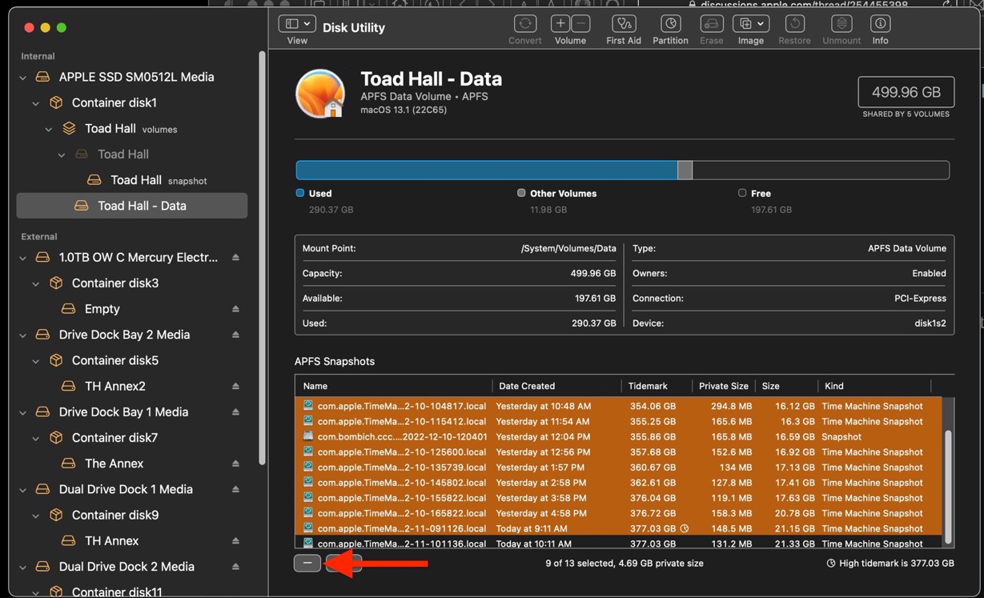Open the Info panel

point(879,24)
